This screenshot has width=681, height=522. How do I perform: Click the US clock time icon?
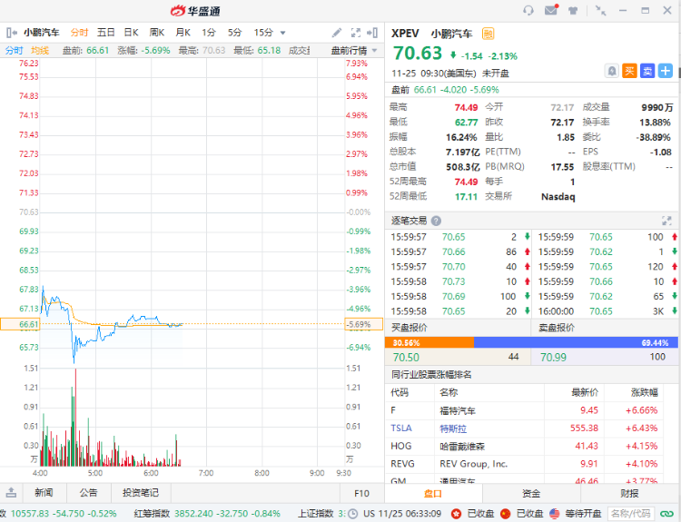pyautogui.click(x=352, y=514)
